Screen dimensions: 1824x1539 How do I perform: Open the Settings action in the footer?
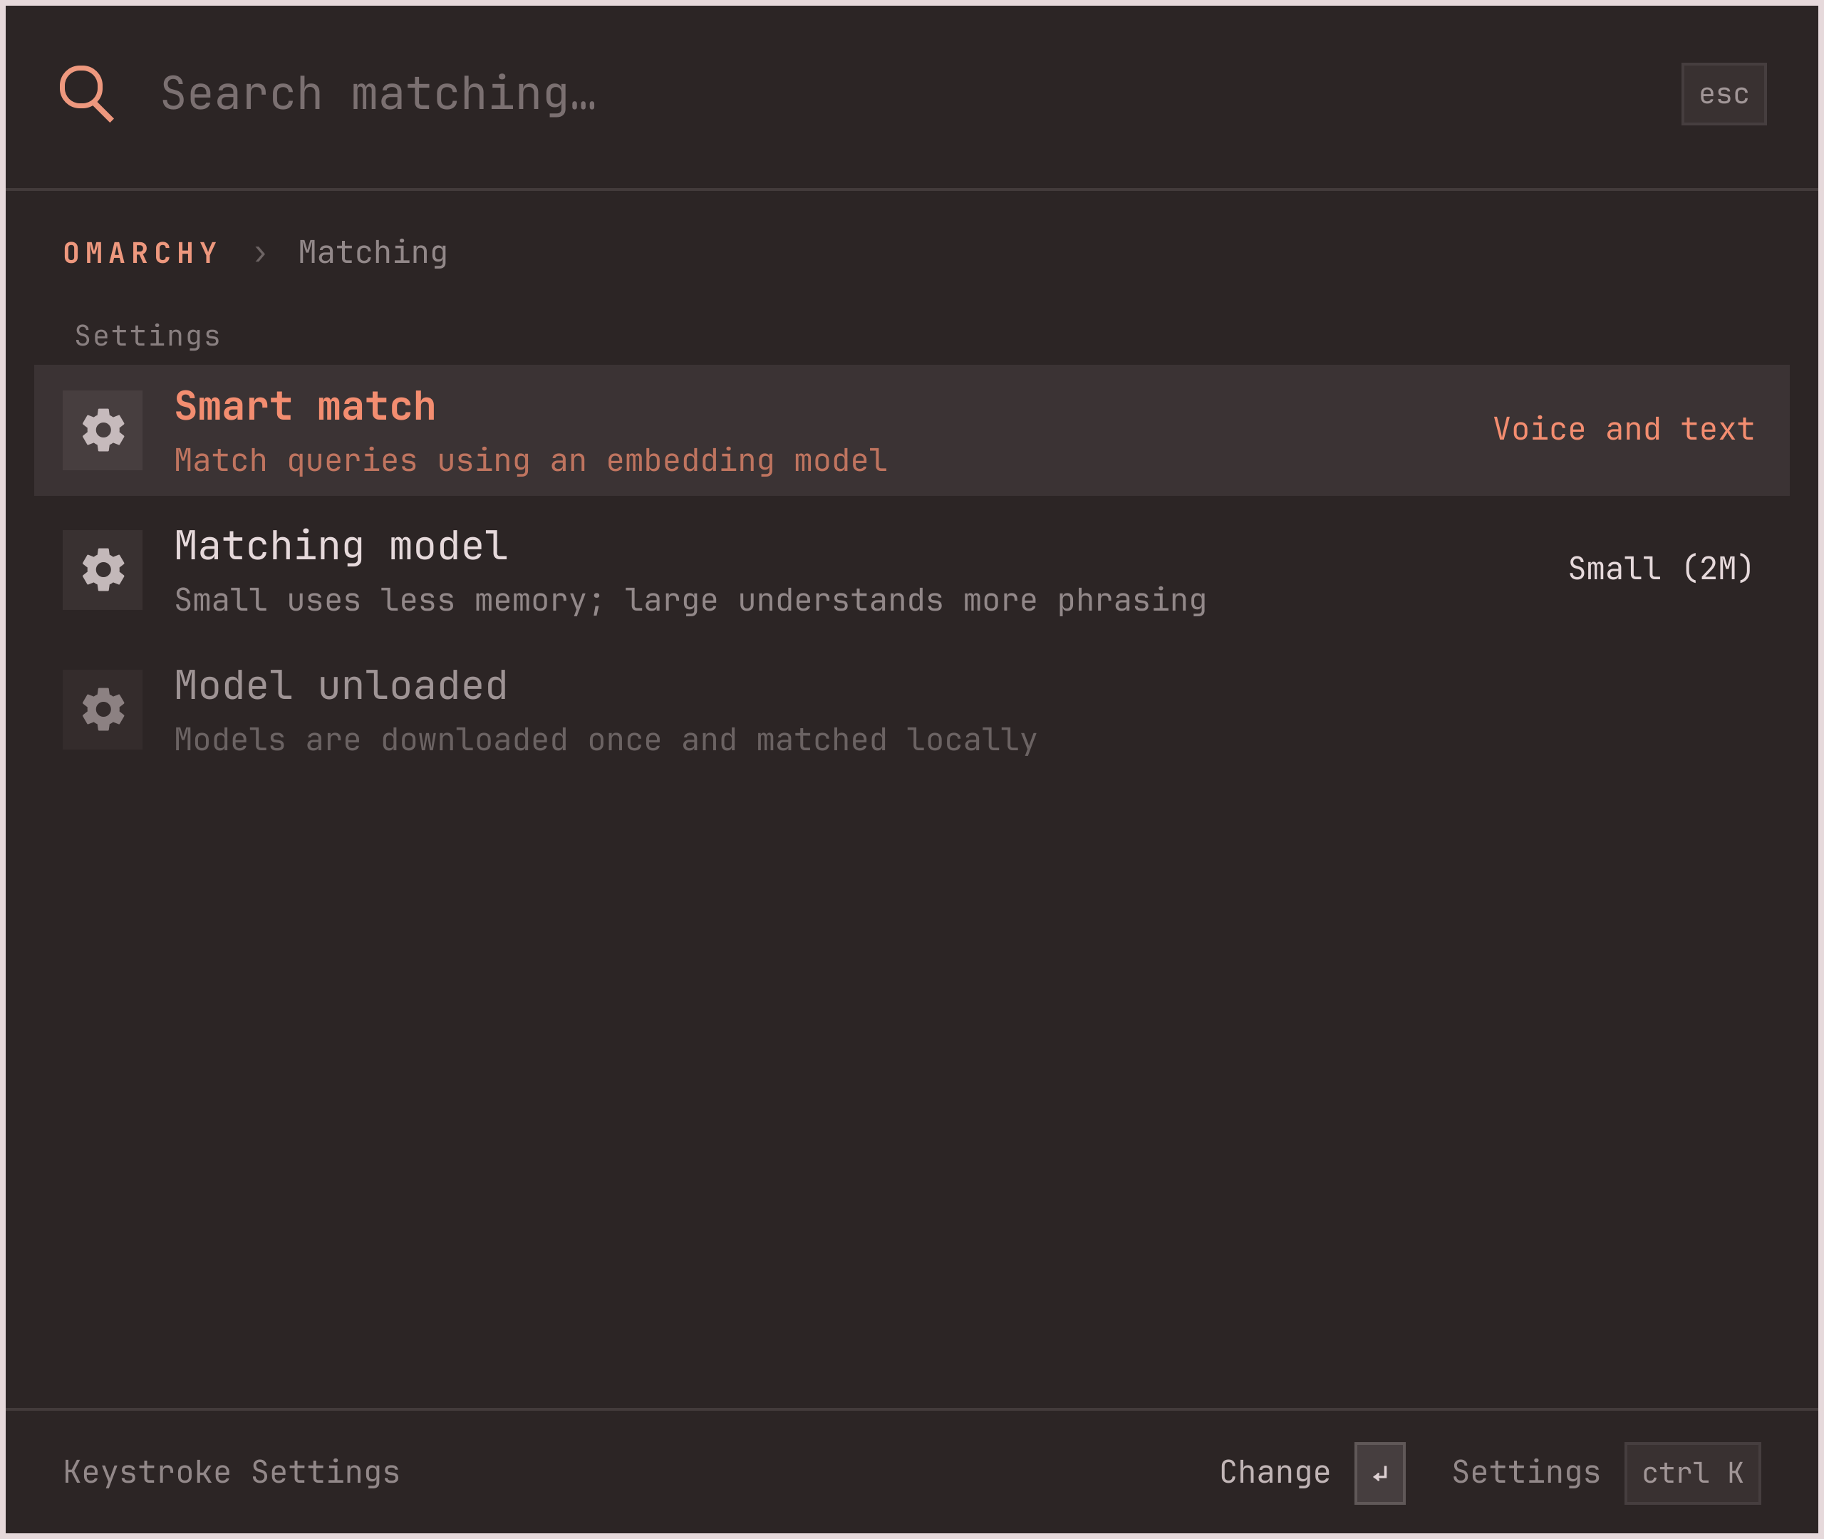(1525, 1473)
